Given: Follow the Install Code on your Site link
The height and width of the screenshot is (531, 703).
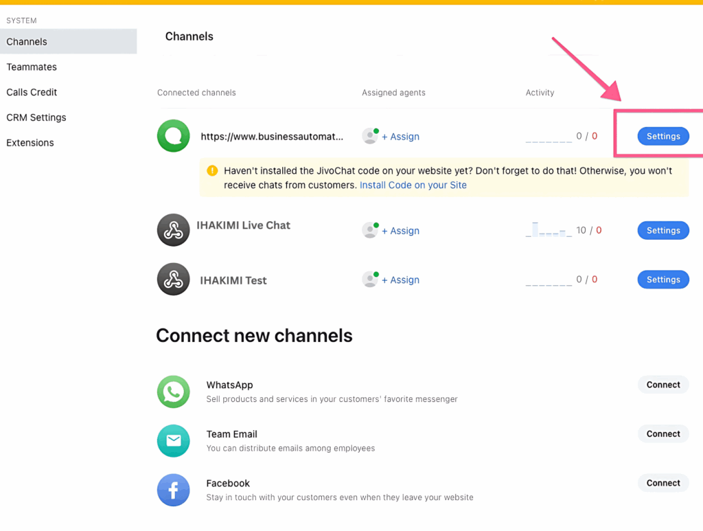Looking at the screenshot, I should coord(413,185).
